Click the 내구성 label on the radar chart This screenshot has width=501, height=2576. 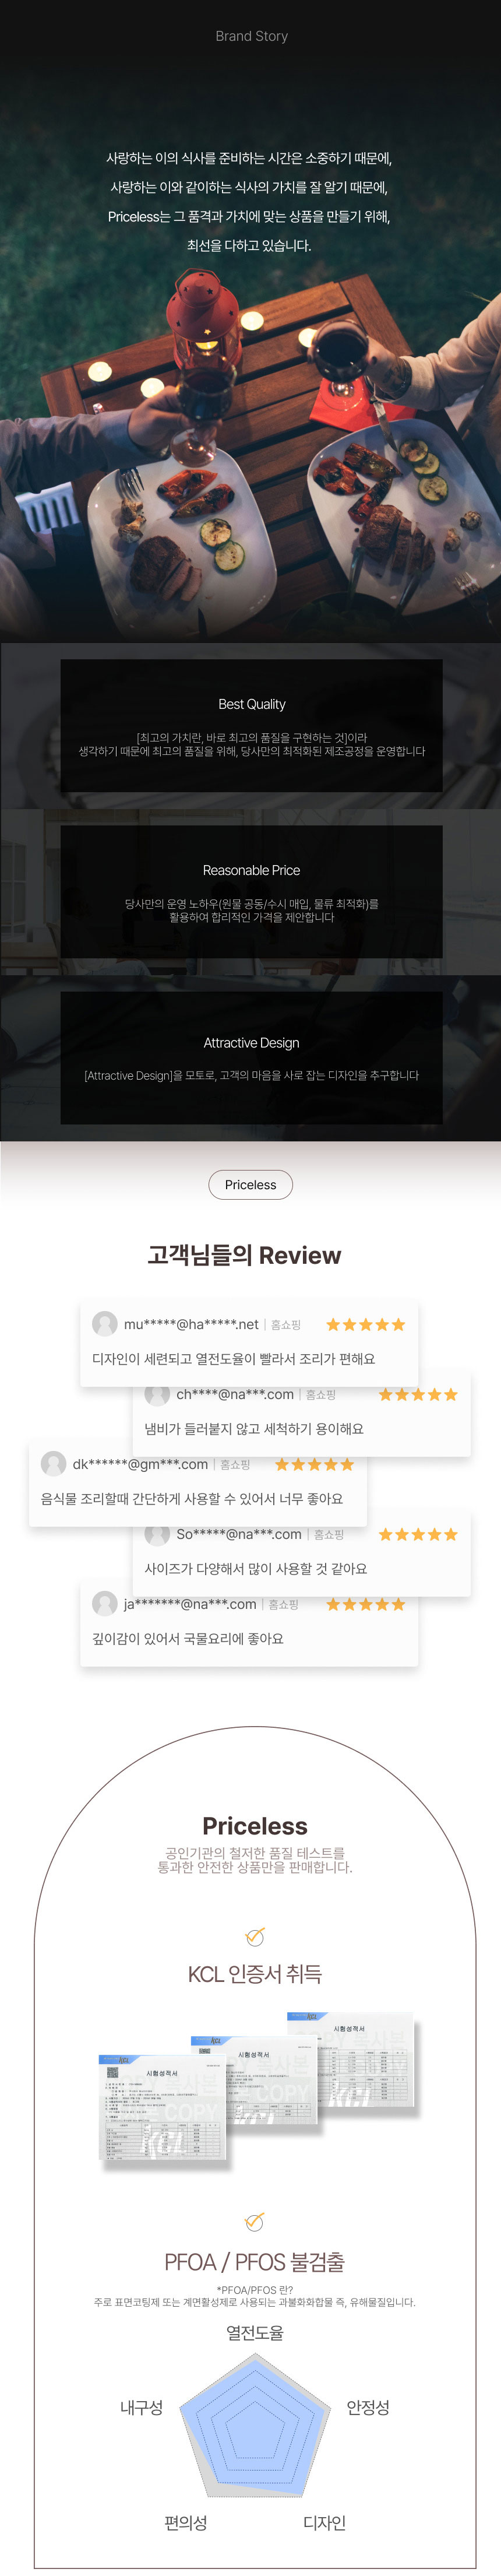[141, 2408]
